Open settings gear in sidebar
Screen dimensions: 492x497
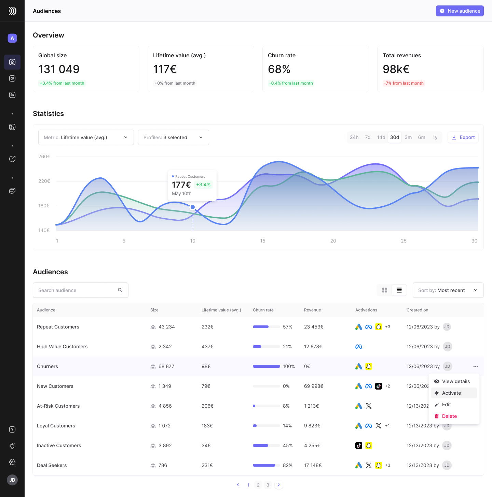click(12, 462)
